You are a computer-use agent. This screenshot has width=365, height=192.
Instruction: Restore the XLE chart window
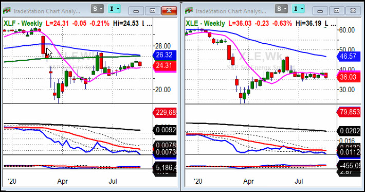pos(336,11)
